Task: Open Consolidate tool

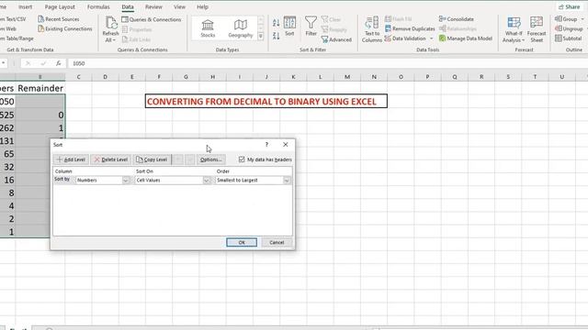Action: click(456, 18)
